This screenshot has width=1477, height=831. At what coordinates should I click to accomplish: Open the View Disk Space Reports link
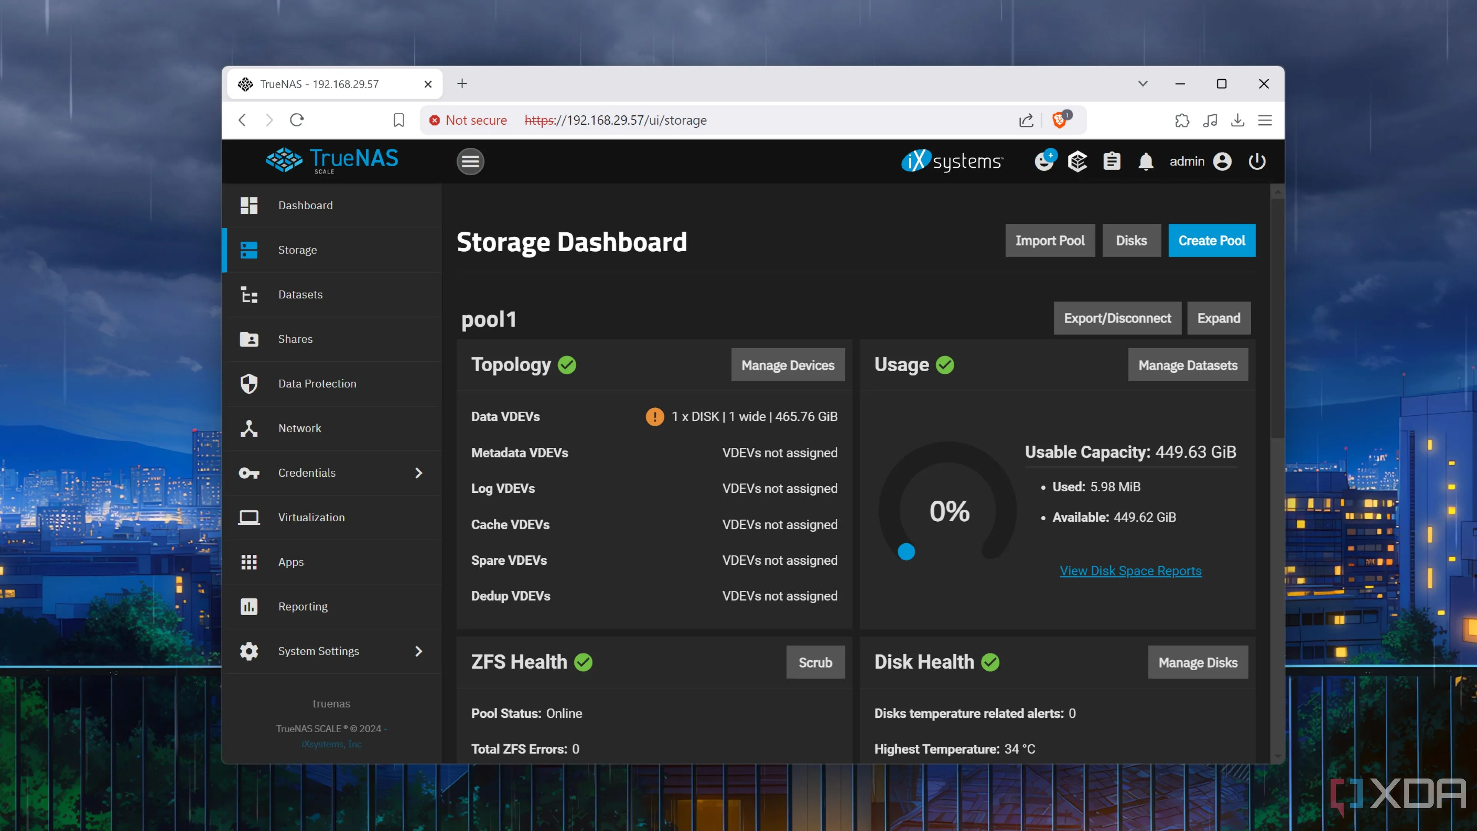(x=1131, y=571)
